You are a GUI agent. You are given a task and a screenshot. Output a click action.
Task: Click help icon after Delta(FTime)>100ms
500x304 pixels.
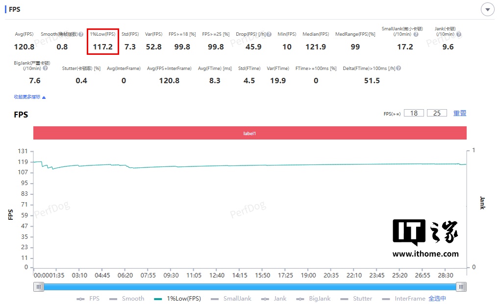pyautogui.click(x=399, y=68)
